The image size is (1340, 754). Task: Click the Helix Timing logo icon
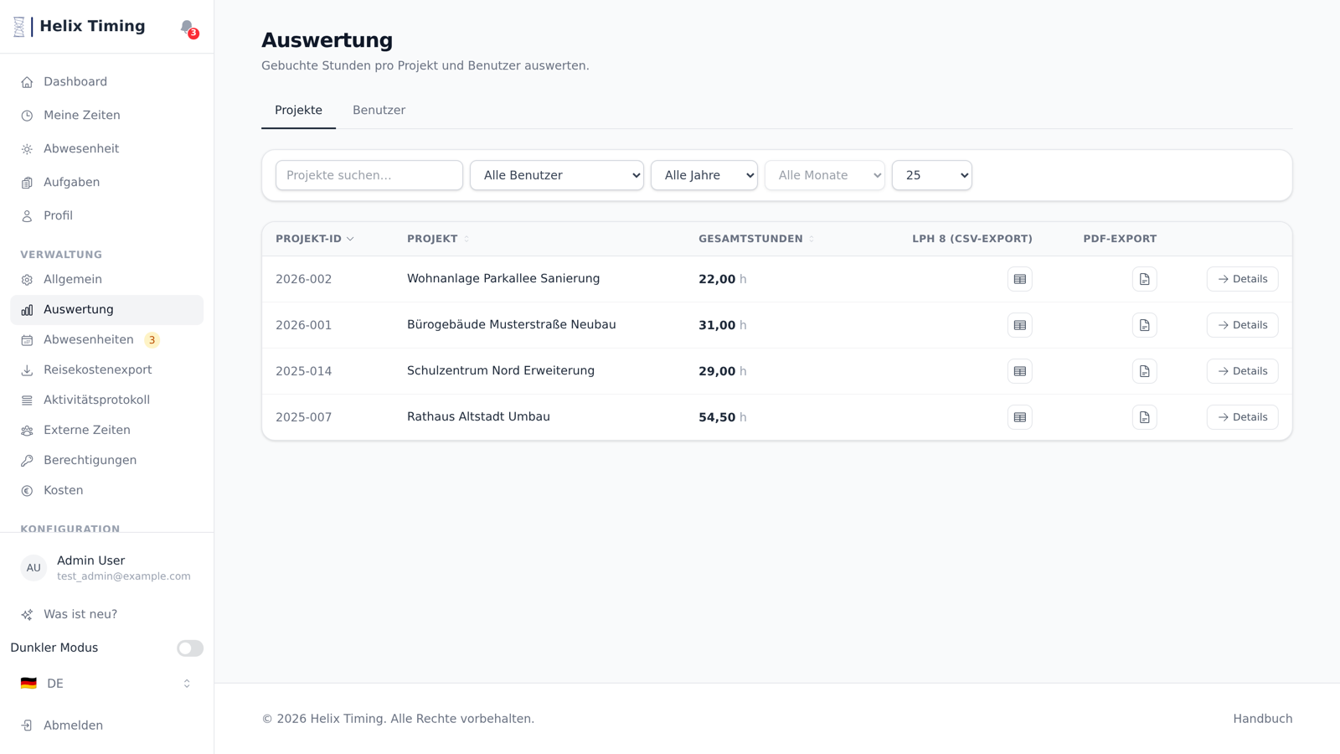pos(19,27)
